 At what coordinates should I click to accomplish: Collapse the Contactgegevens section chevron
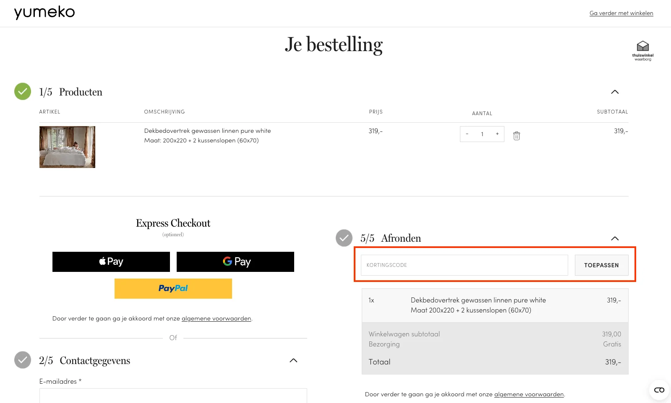point(293,360)
